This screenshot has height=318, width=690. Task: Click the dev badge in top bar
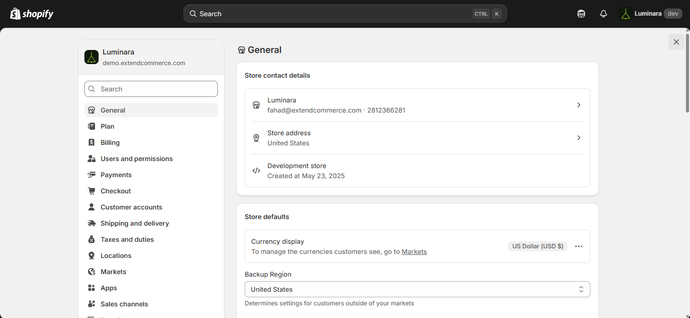point(673,14)
